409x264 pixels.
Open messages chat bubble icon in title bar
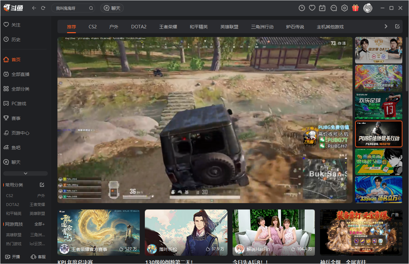(x=334, y=8)
